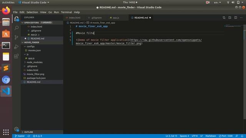Open package-lock.json in the file tree

tap(36, 78)
